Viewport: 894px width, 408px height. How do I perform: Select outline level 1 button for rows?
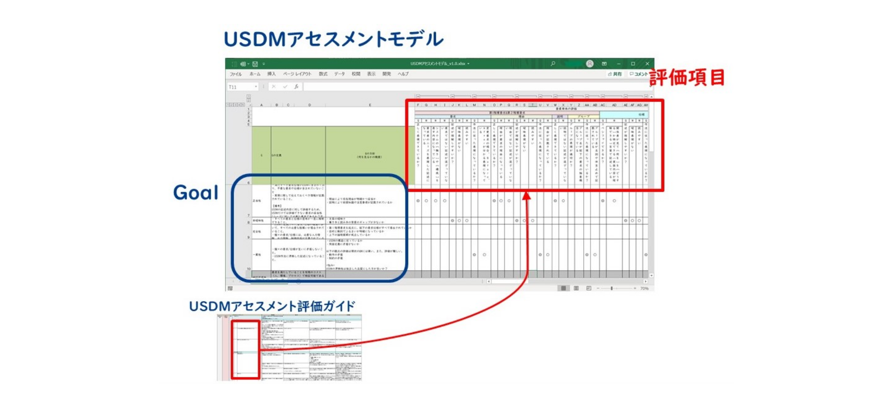[x=228, y=105]
